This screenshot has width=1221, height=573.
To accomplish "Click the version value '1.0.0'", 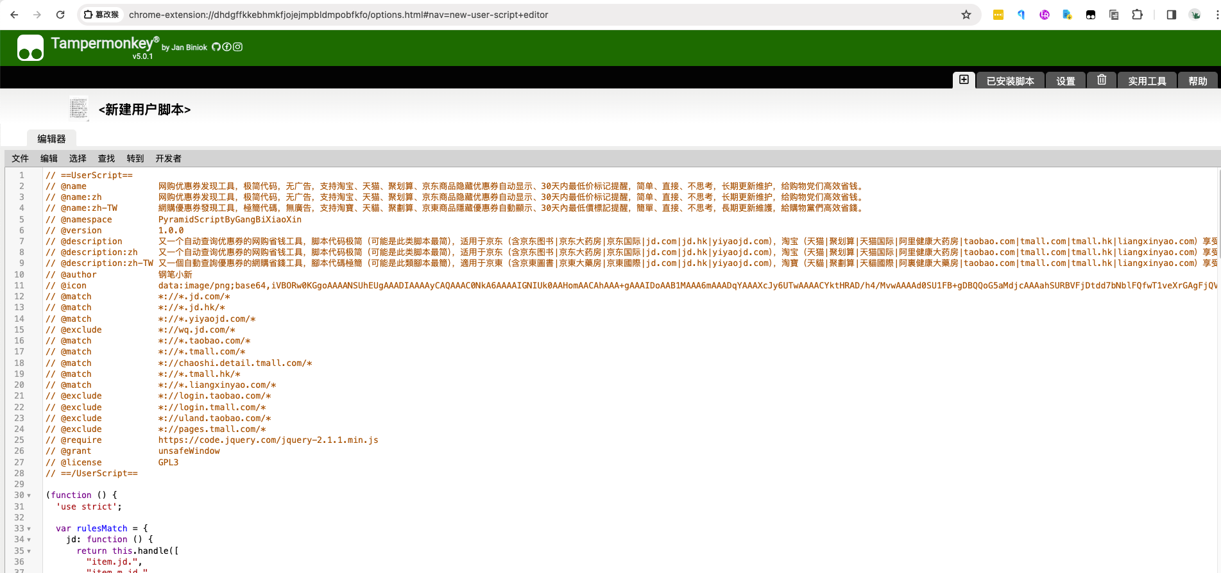I will [x=171, y=230].
